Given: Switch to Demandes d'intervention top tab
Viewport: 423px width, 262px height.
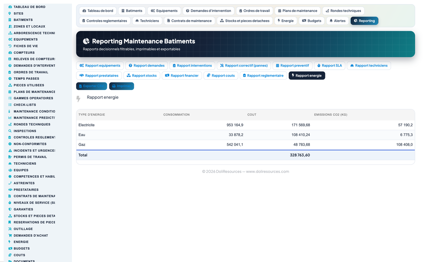Looking at the screenshot, I should (208, 11).
